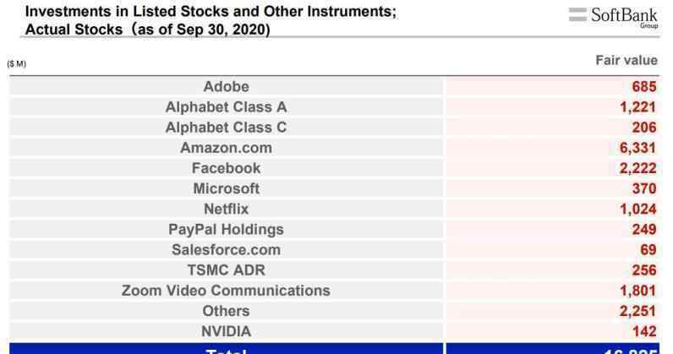Click the blue Total row

pyautogui.click(x=334, y=348)
